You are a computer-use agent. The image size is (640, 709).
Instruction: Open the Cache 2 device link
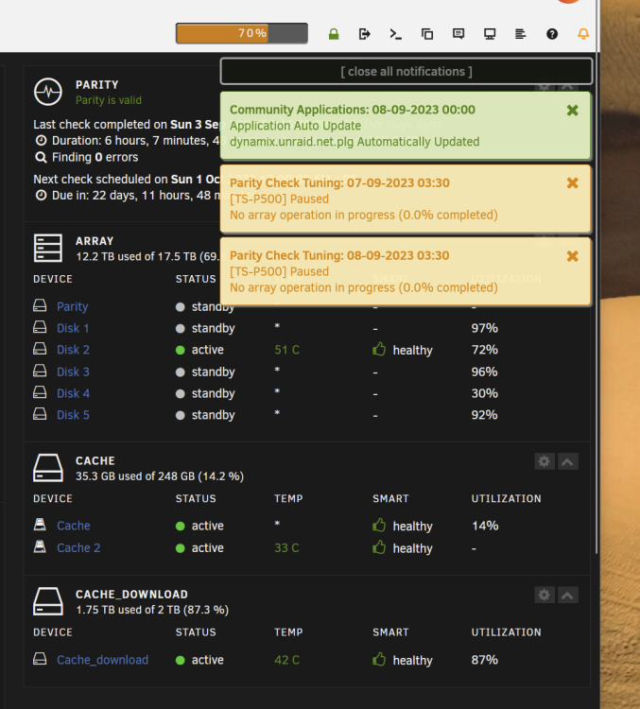(x=78, y=548)
